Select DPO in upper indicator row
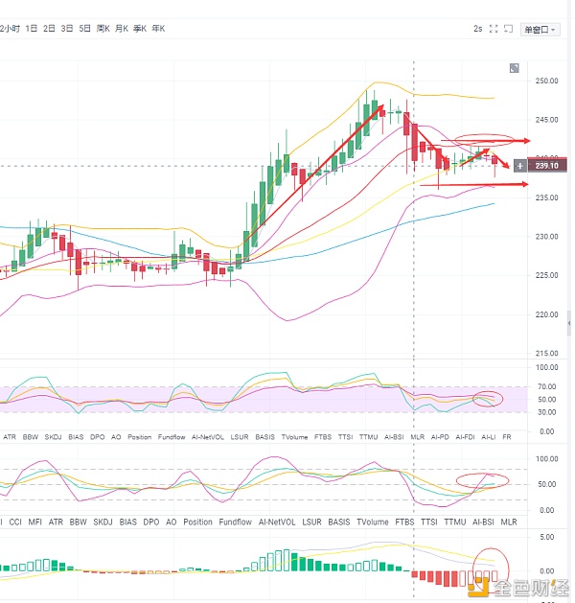 click(x=97, y=437)
